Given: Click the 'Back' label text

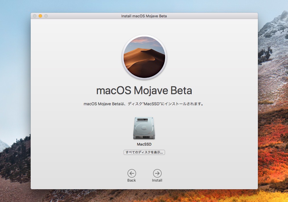Looking at the screenshot, I should [x=132, y=180].
